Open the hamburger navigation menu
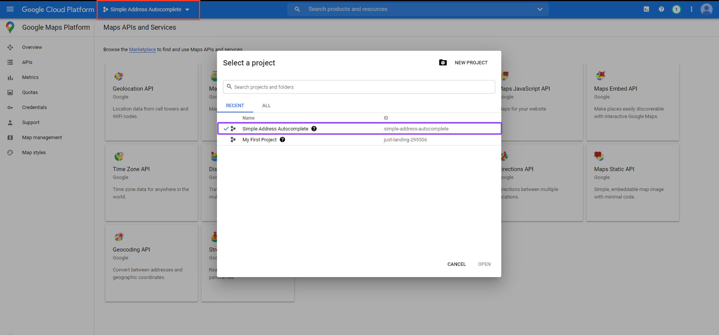 point(10,9)
